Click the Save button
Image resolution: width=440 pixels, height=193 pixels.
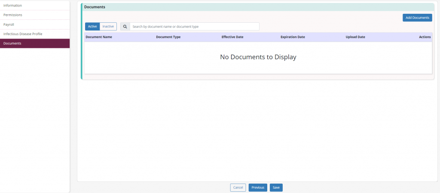click(x=276, y=188)
